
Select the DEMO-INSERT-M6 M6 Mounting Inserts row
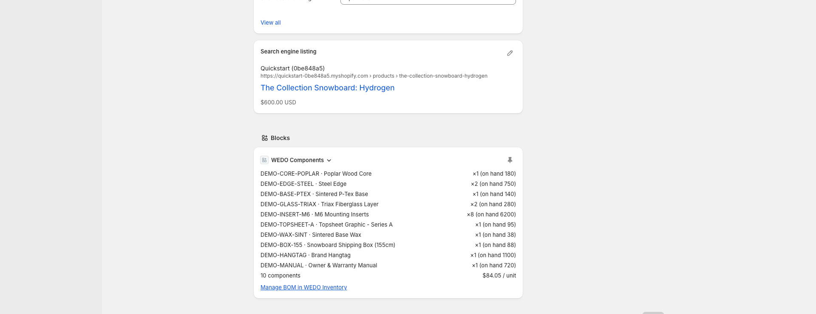click(388, 214)
